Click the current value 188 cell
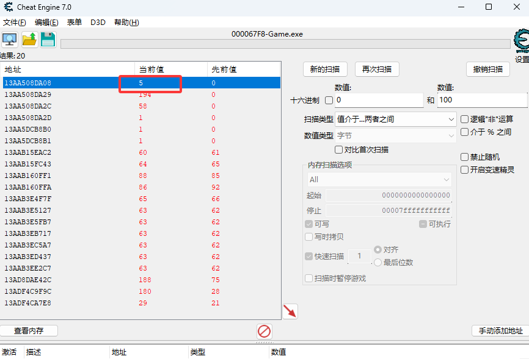Image resolution: width=529 pixels, height=359 pixels. (145, 280)
